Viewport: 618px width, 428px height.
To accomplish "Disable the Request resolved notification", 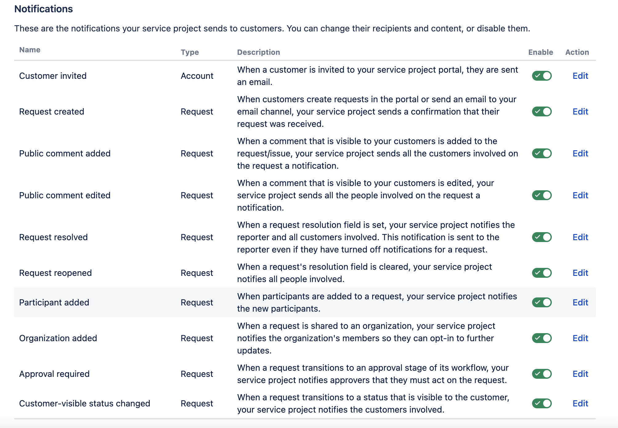I will point(542,237).
